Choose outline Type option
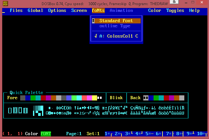 click(x=115, y=26)
